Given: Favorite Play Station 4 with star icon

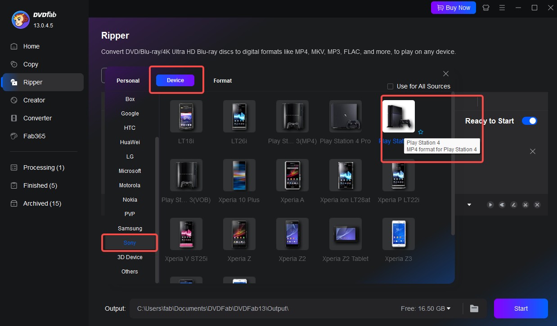Looking at the screenshot, I should [x=421, y=132].
